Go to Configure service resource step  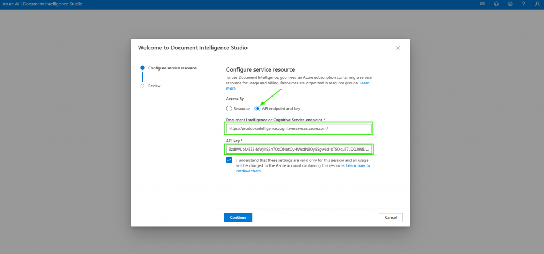(x=172, y=68)
